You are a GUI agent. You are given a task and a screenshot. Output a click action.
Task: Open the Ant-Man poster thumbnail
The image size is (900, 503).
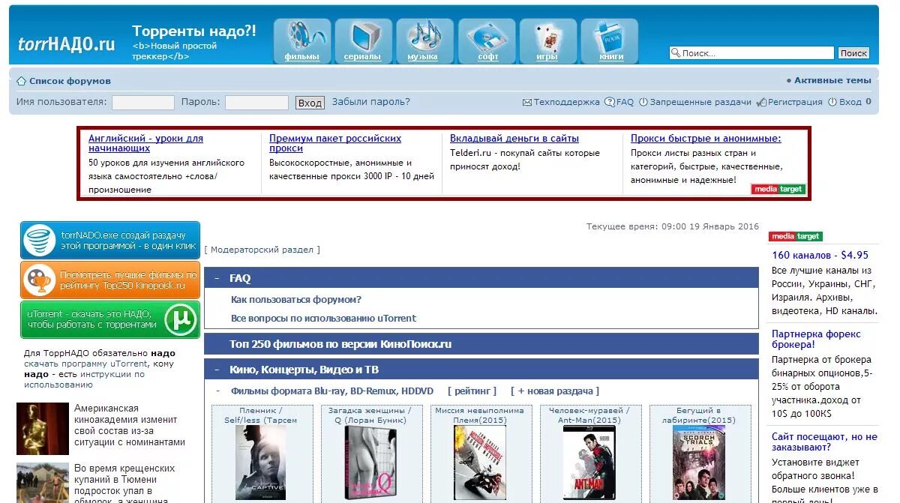589,462
